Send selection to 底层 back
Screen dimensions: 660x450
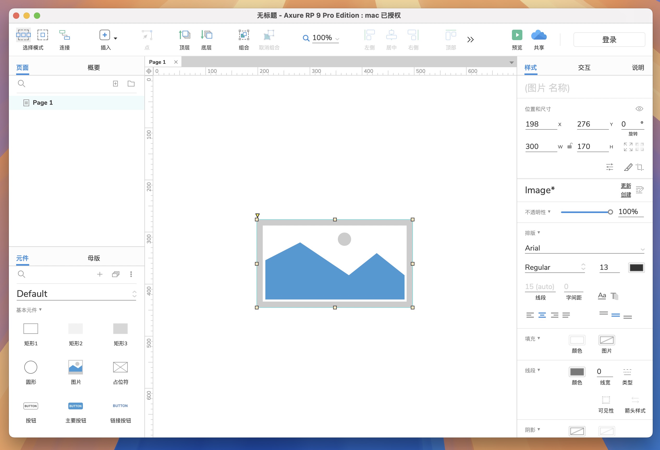tap(206, 35)
